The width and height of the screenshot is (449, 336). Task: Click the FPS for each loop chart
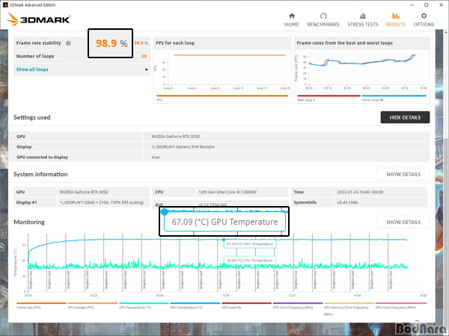pos(222,70)
